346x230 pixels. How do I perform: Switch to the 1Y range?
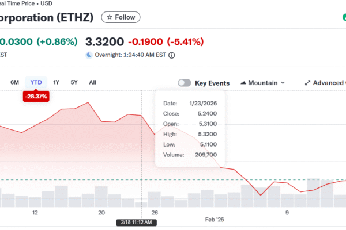click(56, 82)
